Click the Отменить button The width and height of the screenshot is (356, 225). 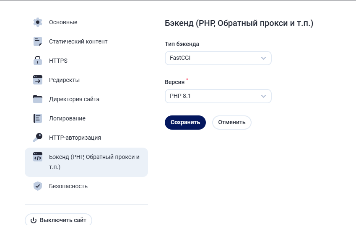[x=232, y=123]
